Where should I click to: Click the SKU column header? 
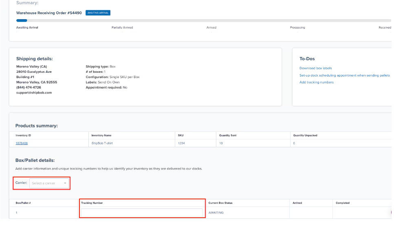click(180, 135)
